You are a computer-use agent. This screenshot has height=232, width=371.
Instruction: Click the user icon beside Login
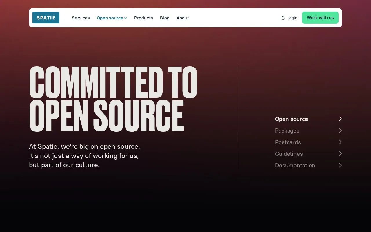(x=283, y=18)
